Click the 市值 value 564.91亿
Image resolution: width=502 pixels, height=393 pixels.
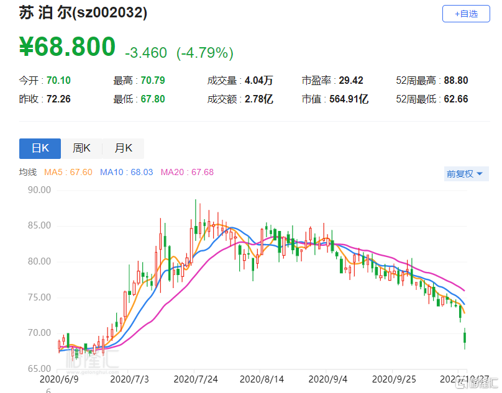pos(349,99)
